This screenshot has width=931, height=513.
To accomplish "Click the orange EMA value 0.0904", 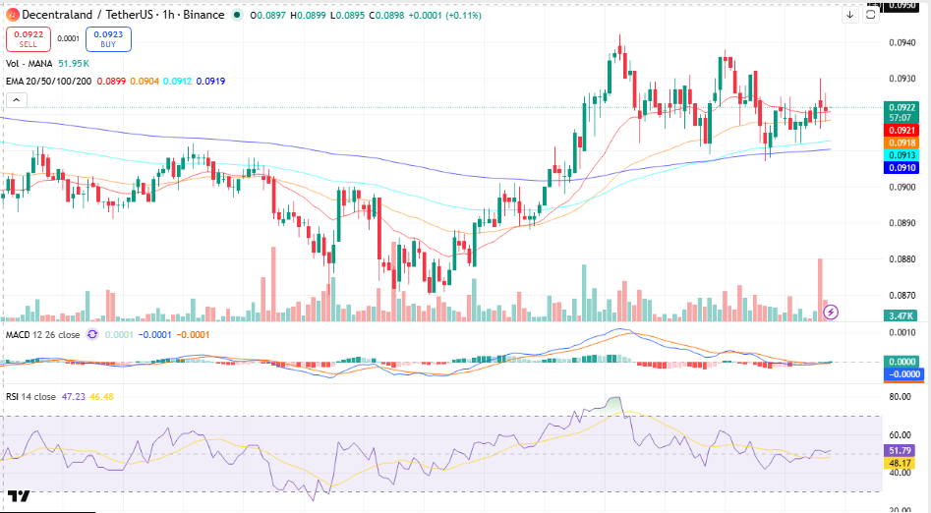I will tap(145, 82).
